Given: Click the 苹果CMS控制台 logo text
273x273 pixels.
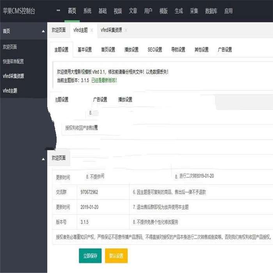Looking at the screenshot, I should pos(19,11).
